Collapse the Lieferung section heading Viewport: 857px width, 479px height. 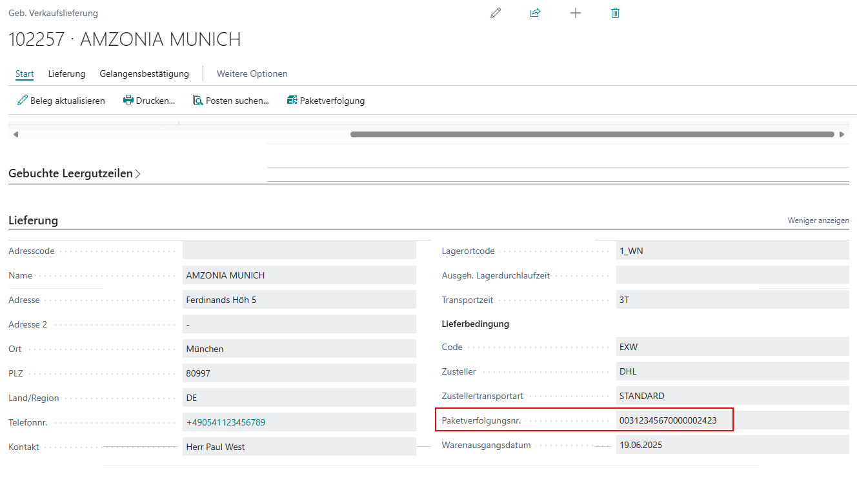[33, 220]
